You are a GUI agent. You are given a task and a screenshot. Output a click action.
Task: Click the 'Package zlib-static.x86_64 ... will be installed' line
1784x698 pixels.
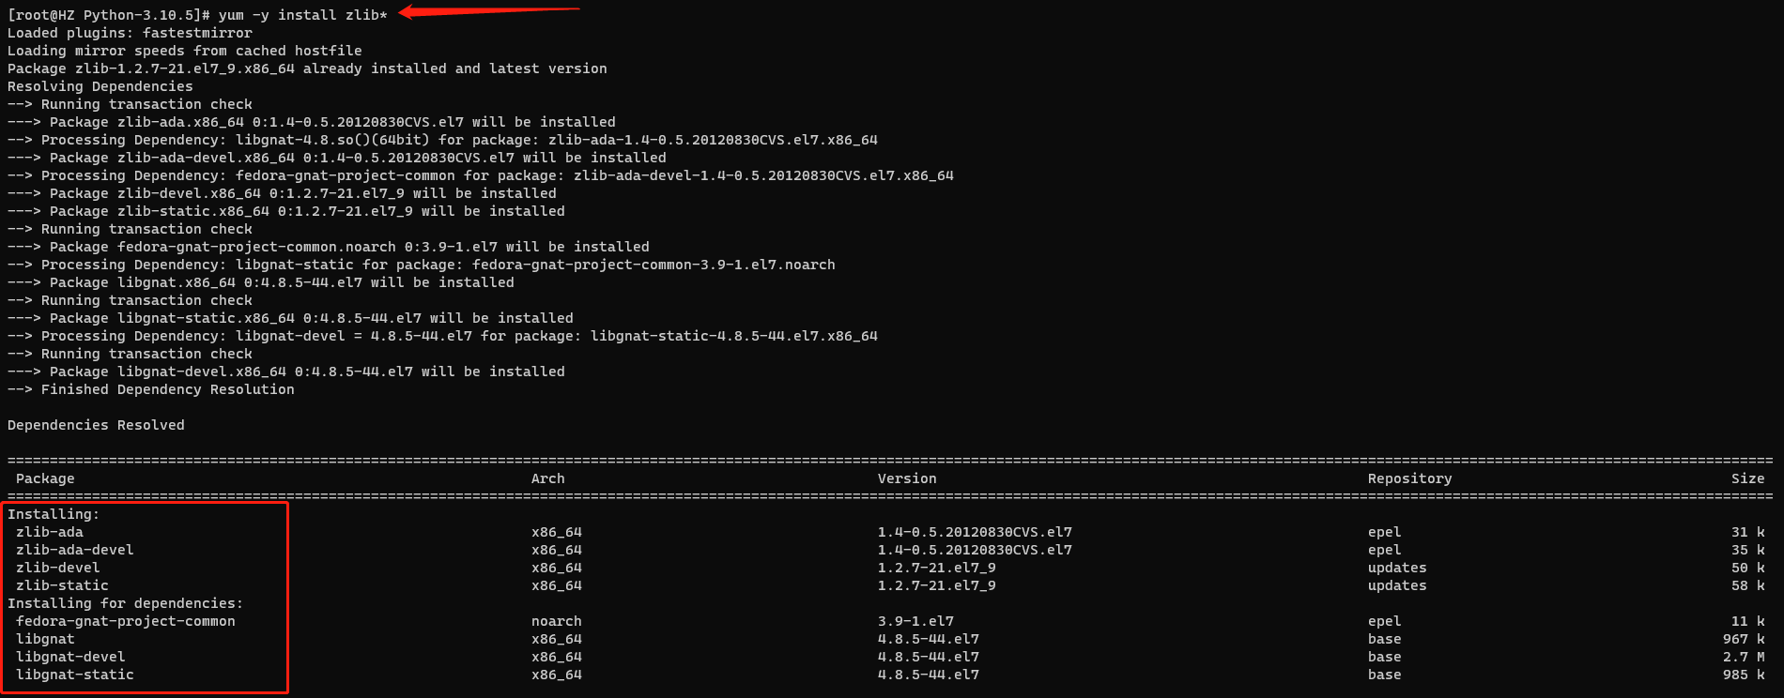(286, 211)
